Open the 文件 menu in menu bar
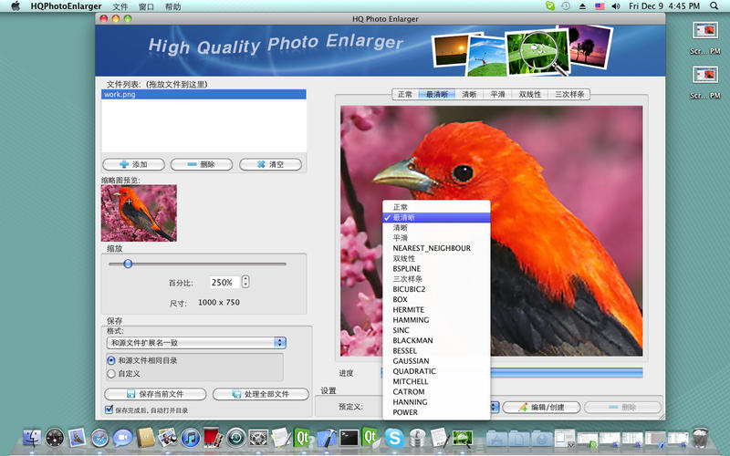This screenshot has width=730, height=456. click(120, 6)
